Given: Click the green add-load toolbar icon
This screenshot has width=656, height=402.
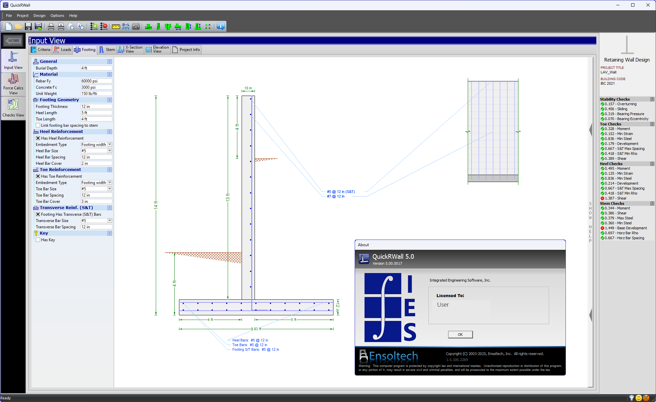Looking at the screenshot, I should (94, 26).
